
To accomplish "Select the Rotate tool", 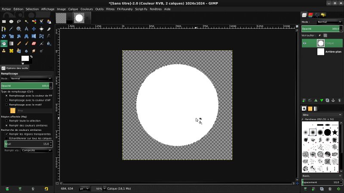I will click(x=4, y=36).
